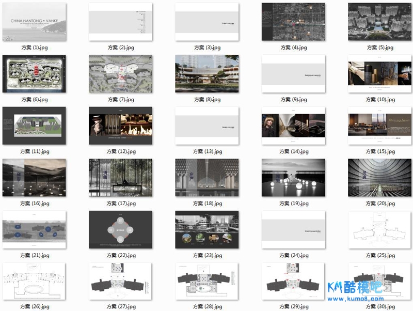Screen dimensions: 413x311
Task: Open the 方案 (23).jpg collage thumbnail
Action: click(x=207, y=229)
